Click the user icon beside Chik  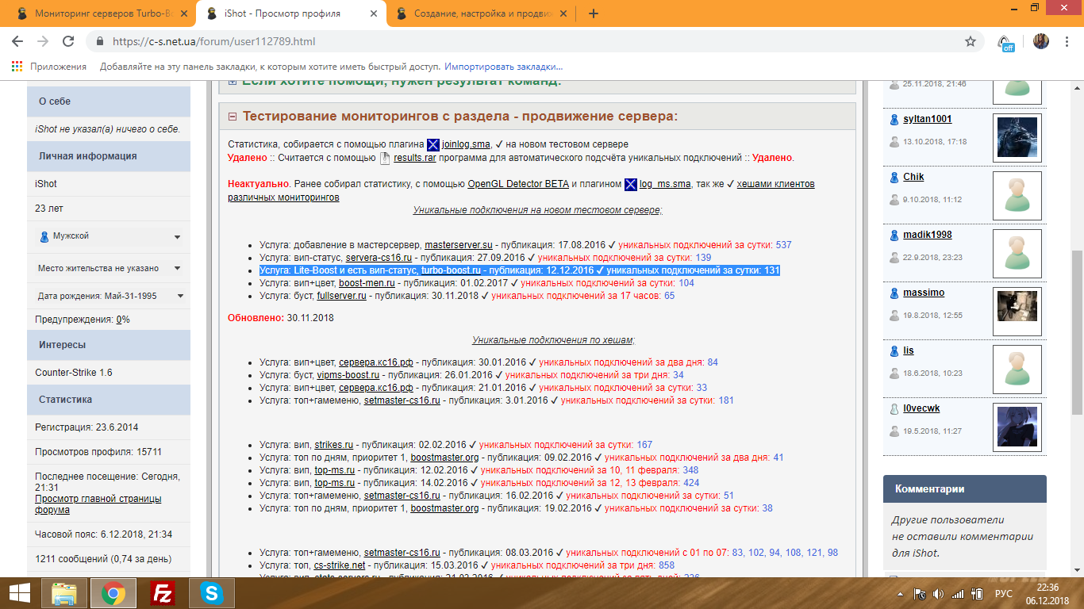click(894, 177)
